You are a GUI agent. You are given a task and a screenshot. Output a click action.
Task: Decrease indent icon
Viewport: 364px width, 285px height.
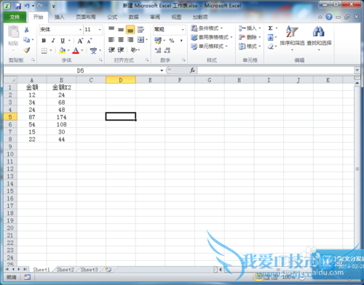coord(111,50)
